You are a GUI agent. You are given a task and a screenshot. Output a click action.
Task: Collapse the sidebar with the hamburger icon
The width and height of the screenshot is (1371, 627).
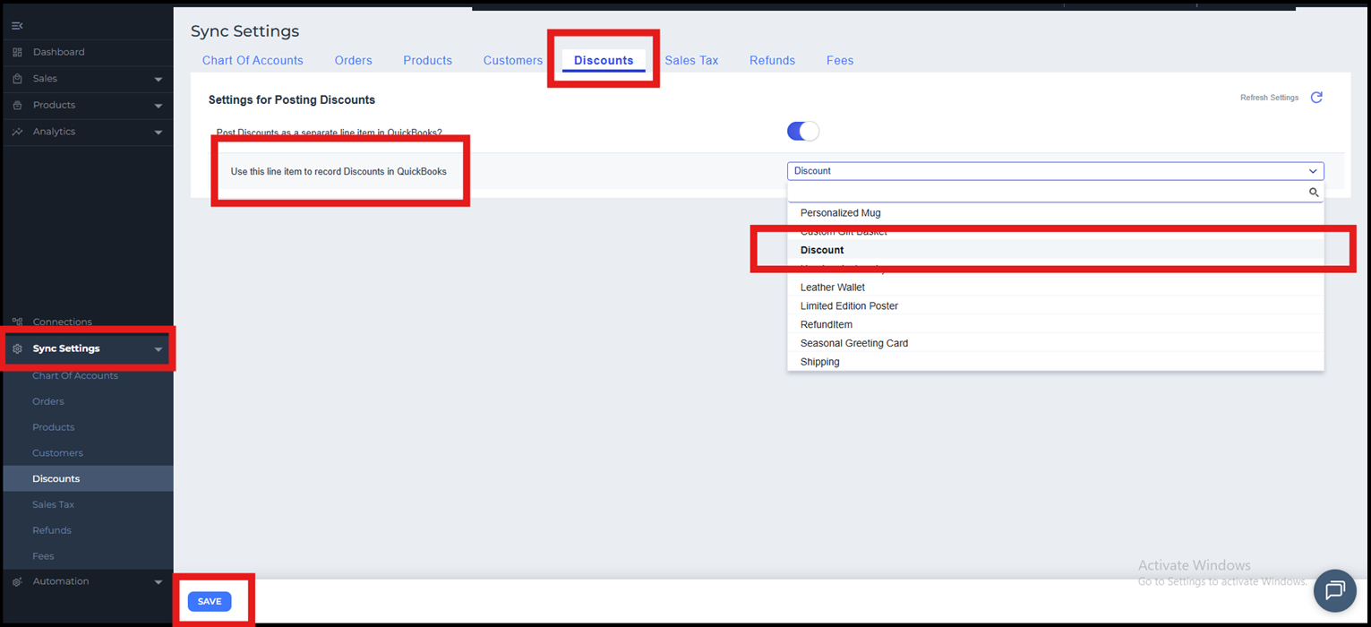17,26
